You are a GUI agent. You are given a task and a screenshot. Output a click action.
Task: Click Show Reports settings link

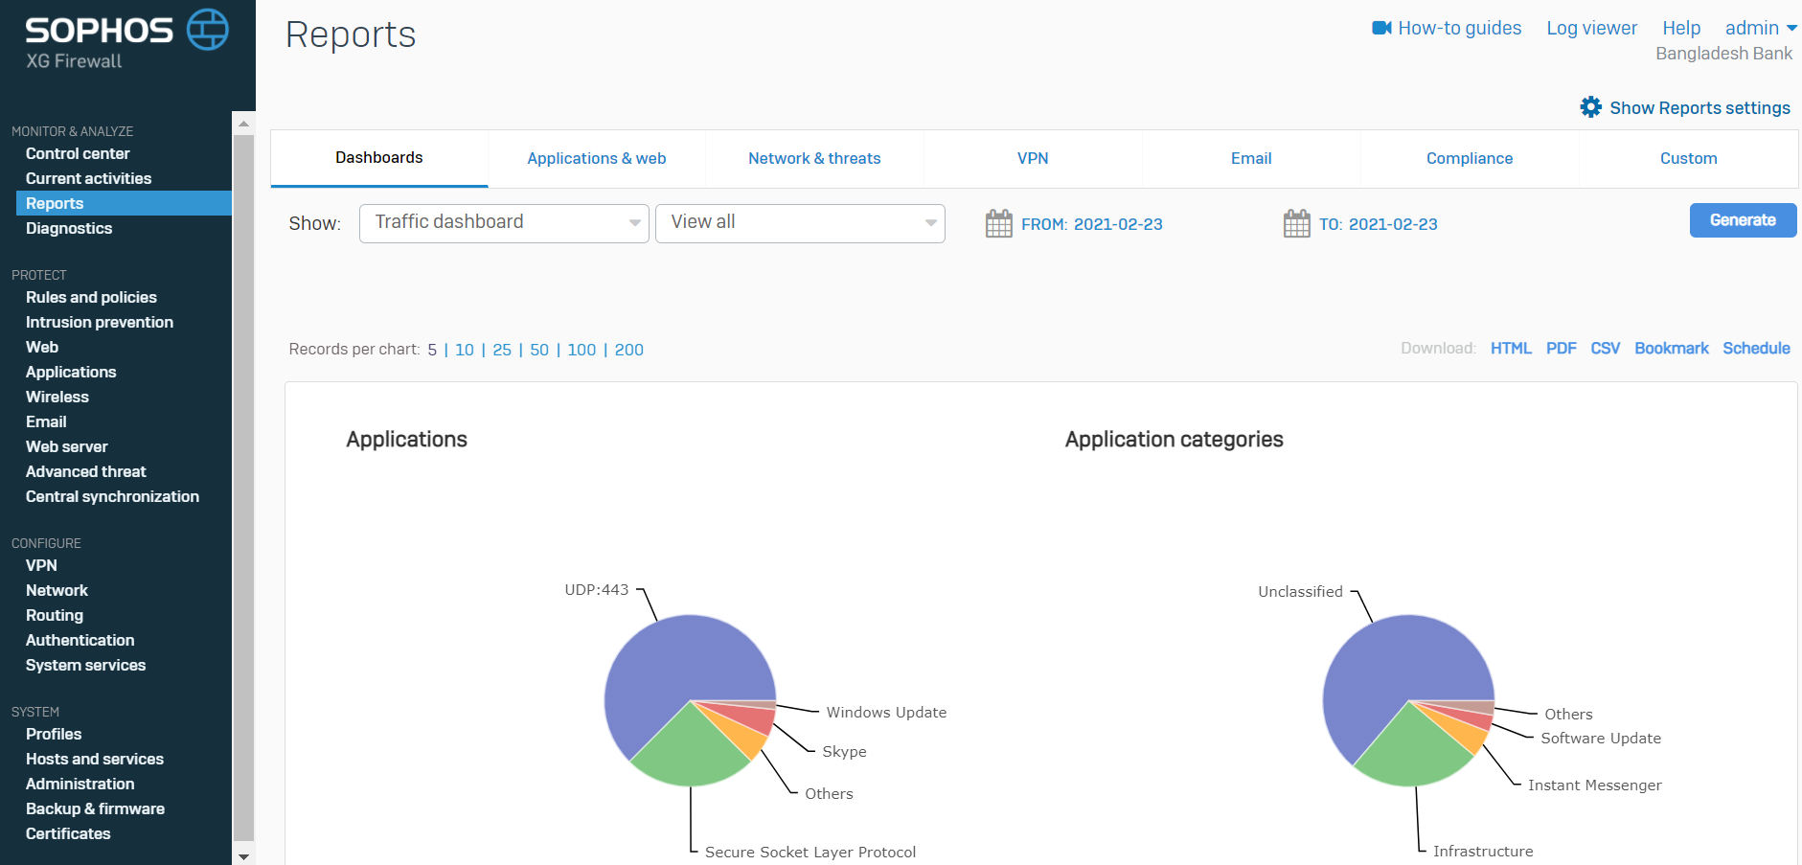point(1699,107)
